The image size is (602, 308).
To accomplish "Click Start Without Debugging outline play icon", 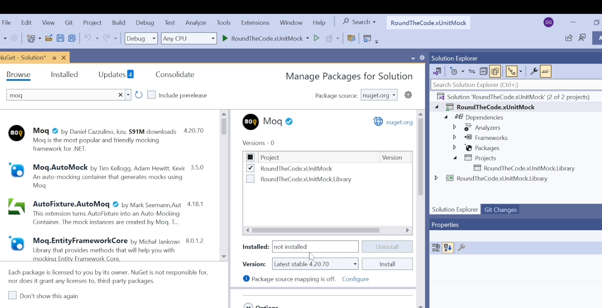I will click(317, 38).
